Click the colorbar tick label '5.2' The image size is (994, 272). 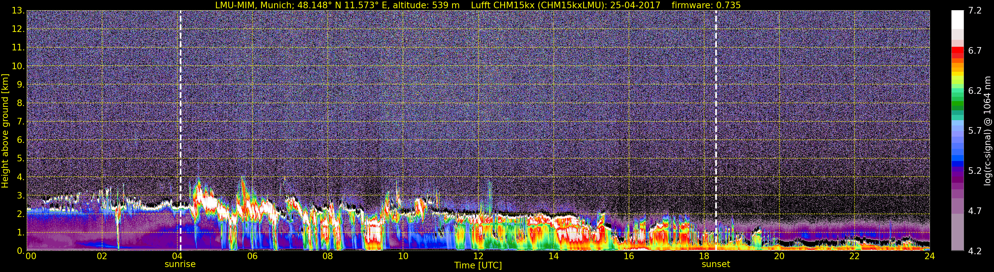(975, 171)
